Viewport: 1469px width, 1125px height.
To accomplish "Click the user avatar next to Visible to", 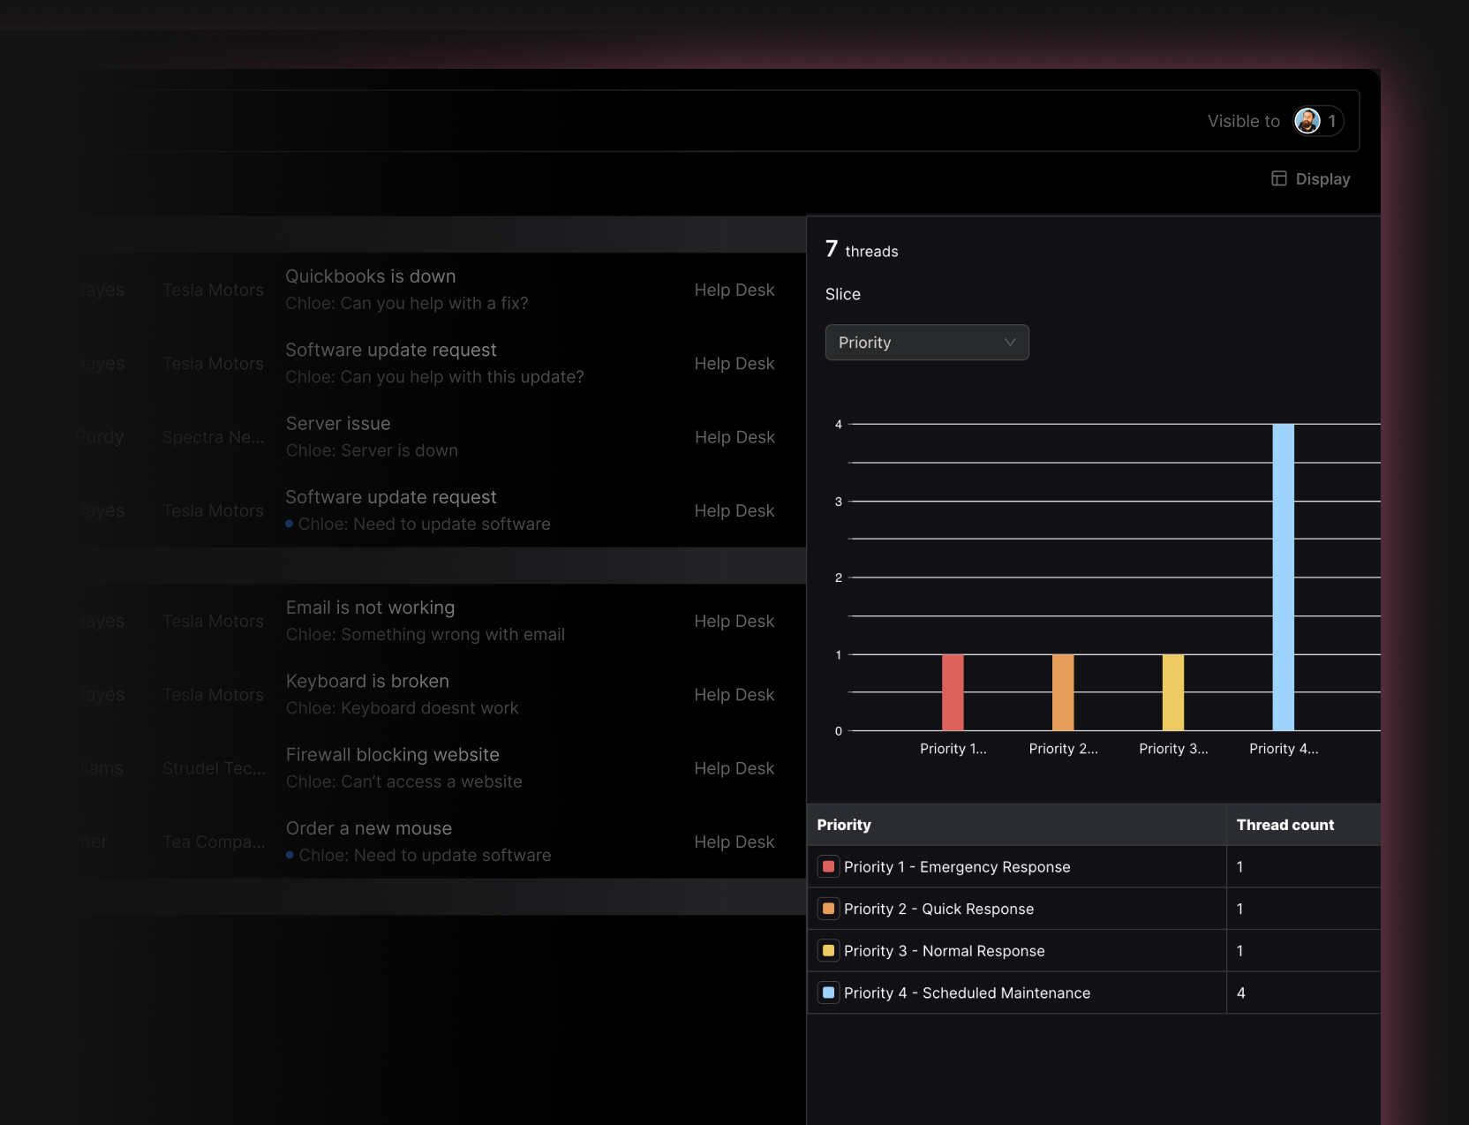I will pos(1307,121).
